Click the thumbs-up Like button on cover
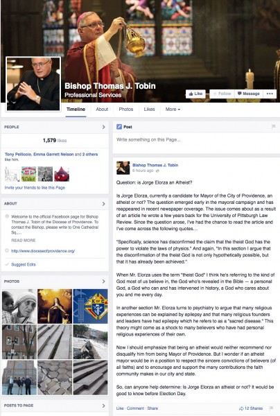Image resolution: width=280 pixels, height=416 pixels. pyautogui.click(x=195, y=94)
